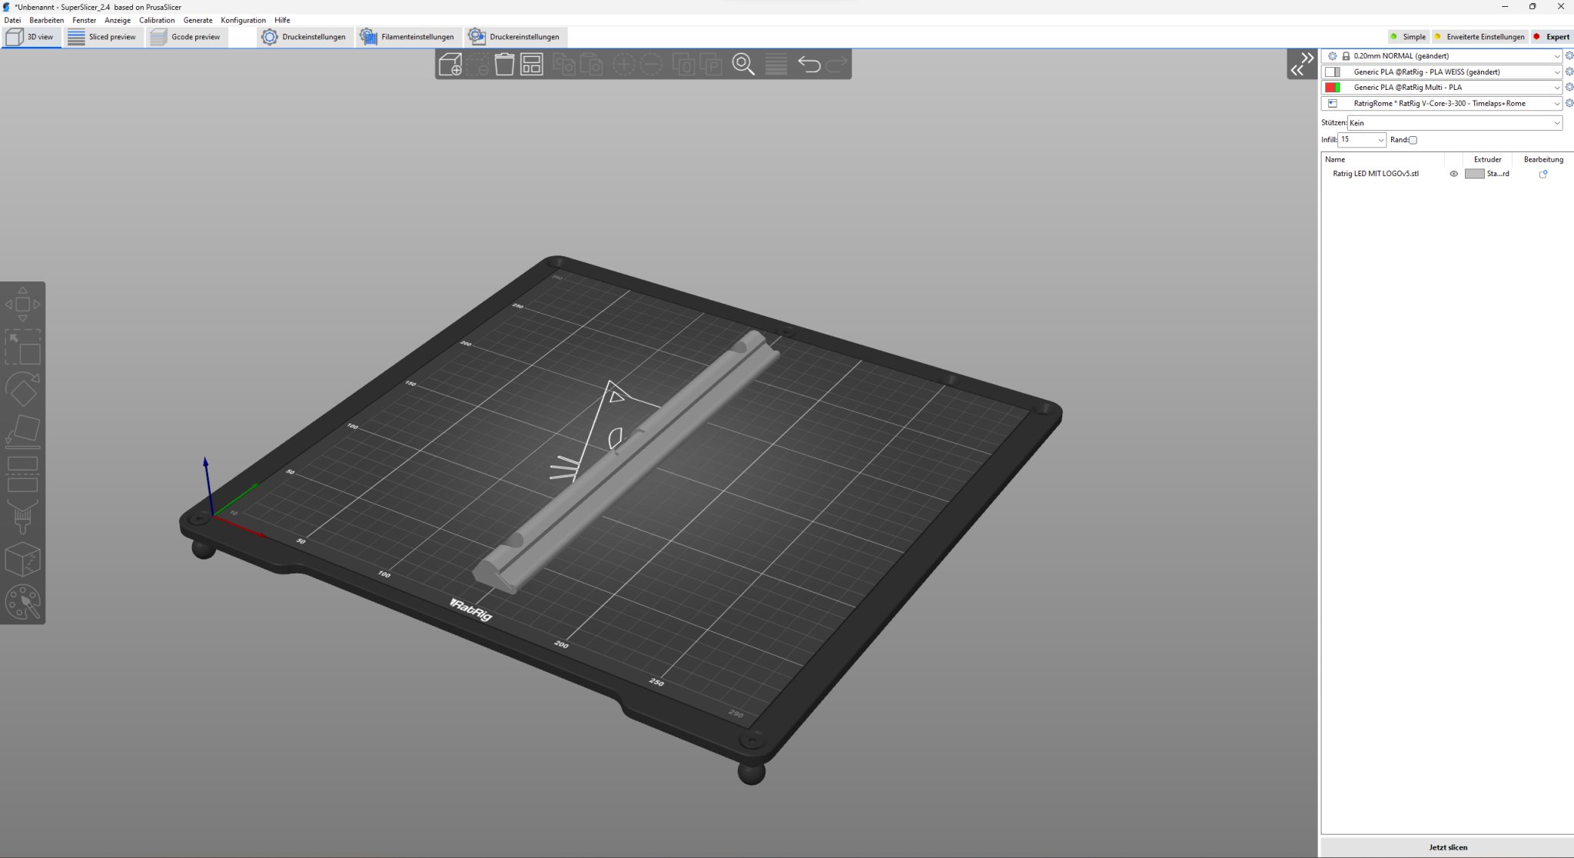This screenshot has height=858, width=1574.
Task: Open the Stützen dropdown
Action: click(1454, 123)
